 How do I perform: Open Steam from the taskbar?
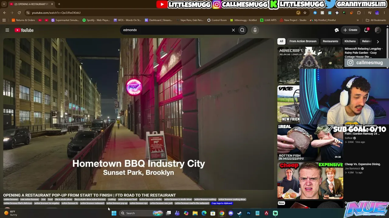click(x=239, y=213)
